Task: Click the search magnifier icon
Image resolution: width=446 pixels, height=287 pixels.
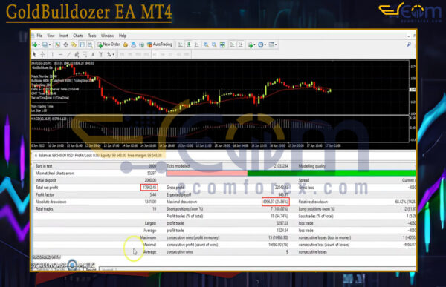Action: click(x=409, y=44)
